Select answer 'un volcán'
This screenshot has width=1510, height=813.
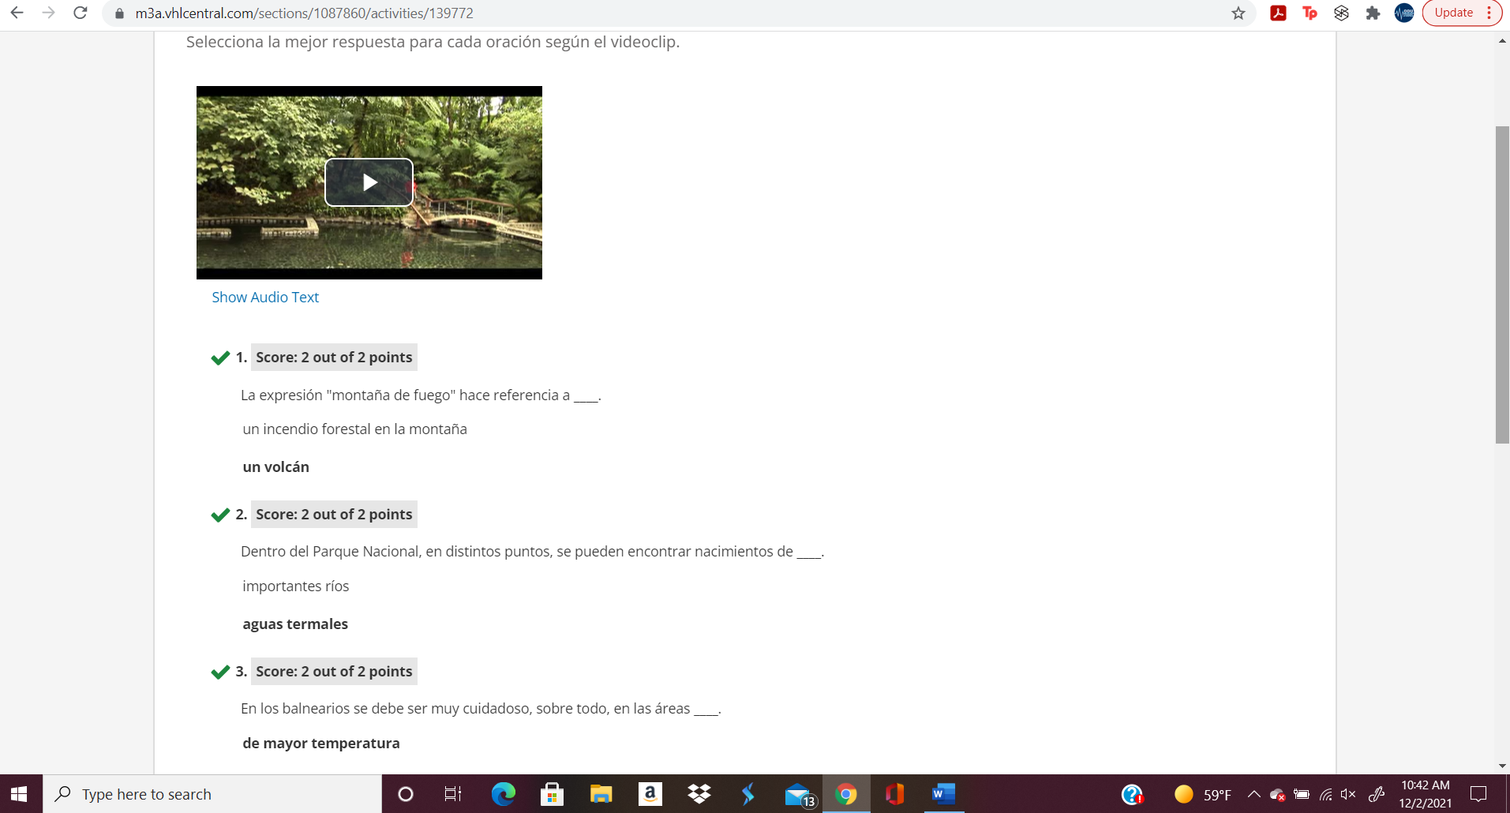pos(275,467)
